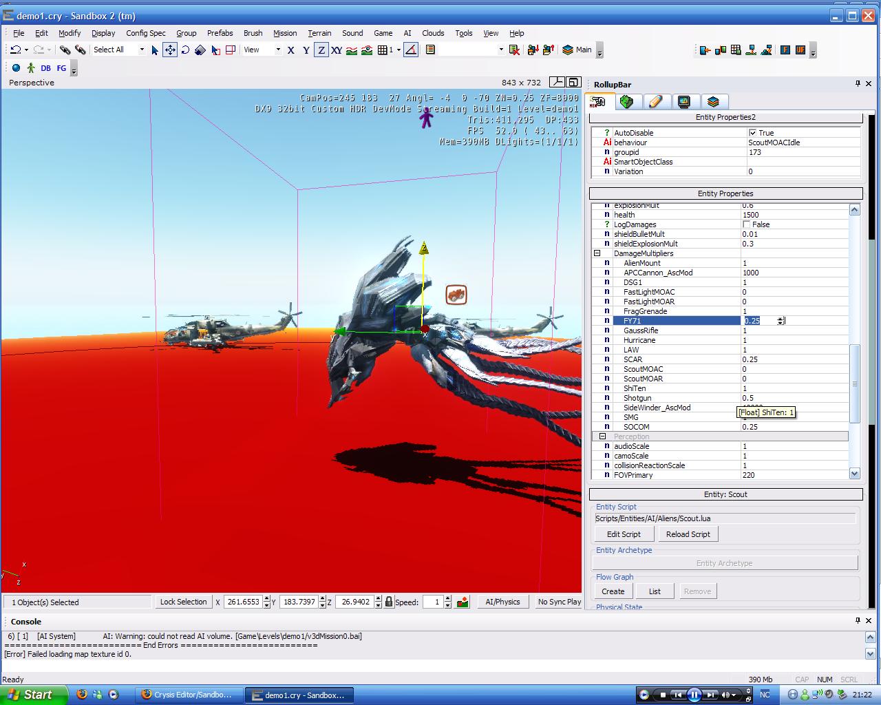Lock movement to the Y axis
The height and width of the screenshot is (705, 881).
tap(306, 50)
